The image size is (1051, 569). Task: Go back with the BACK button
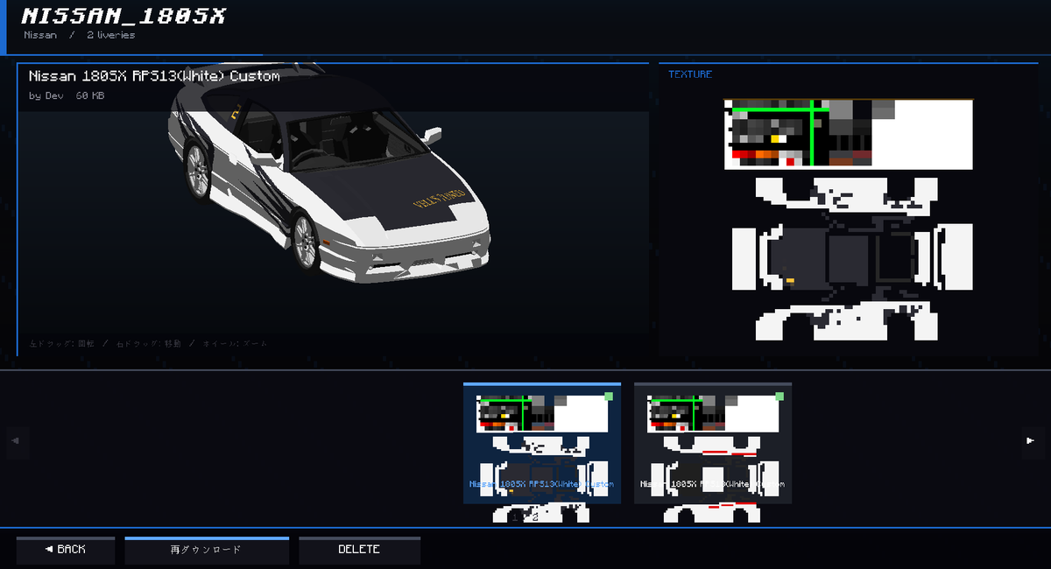pos(66,550)
